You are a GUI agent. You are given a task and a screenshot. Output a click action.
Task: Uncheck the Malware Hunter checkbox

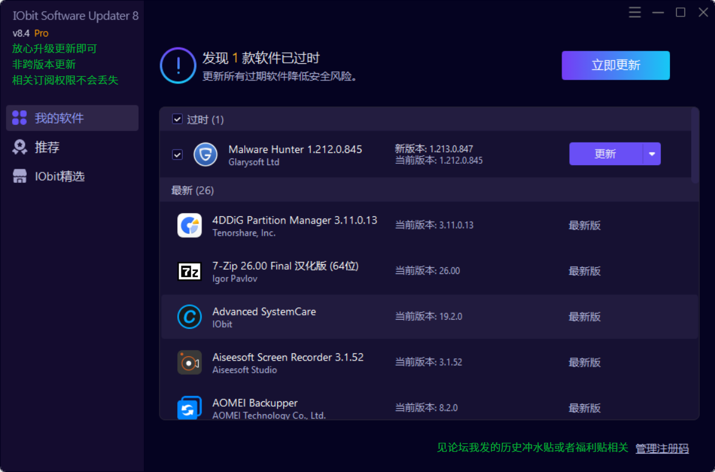click(x=177, y=155)
